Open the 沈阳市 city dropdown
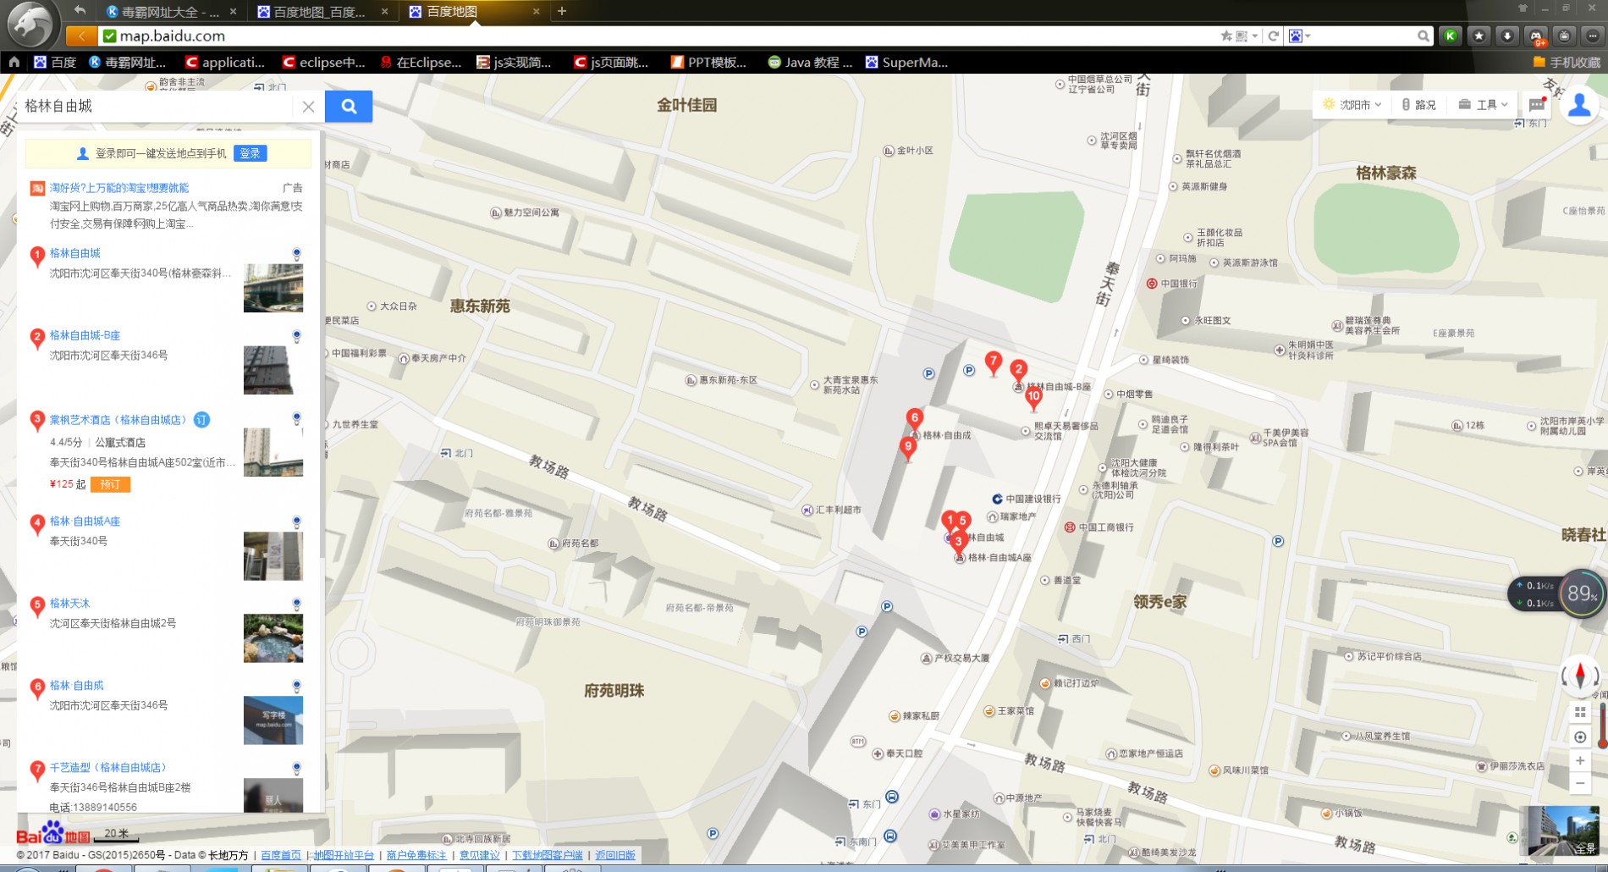Viewport: 1608px width, 872px height. coord(1352,105)
